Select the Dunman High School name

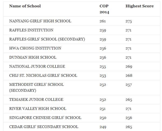pyautogui.click(x=33, y=57)
